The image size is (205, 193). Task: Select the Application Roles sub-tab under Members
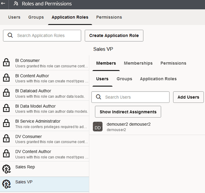[158, 79]
